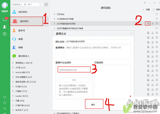
Task: Click the 确定 confirm button
Action: [93, 105]
